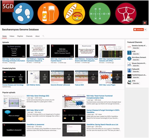Viewport: 149px width, 138px height.
Task: Open Human Disease and Homology playlist thumbnail
Action: [x=14, y=77]
